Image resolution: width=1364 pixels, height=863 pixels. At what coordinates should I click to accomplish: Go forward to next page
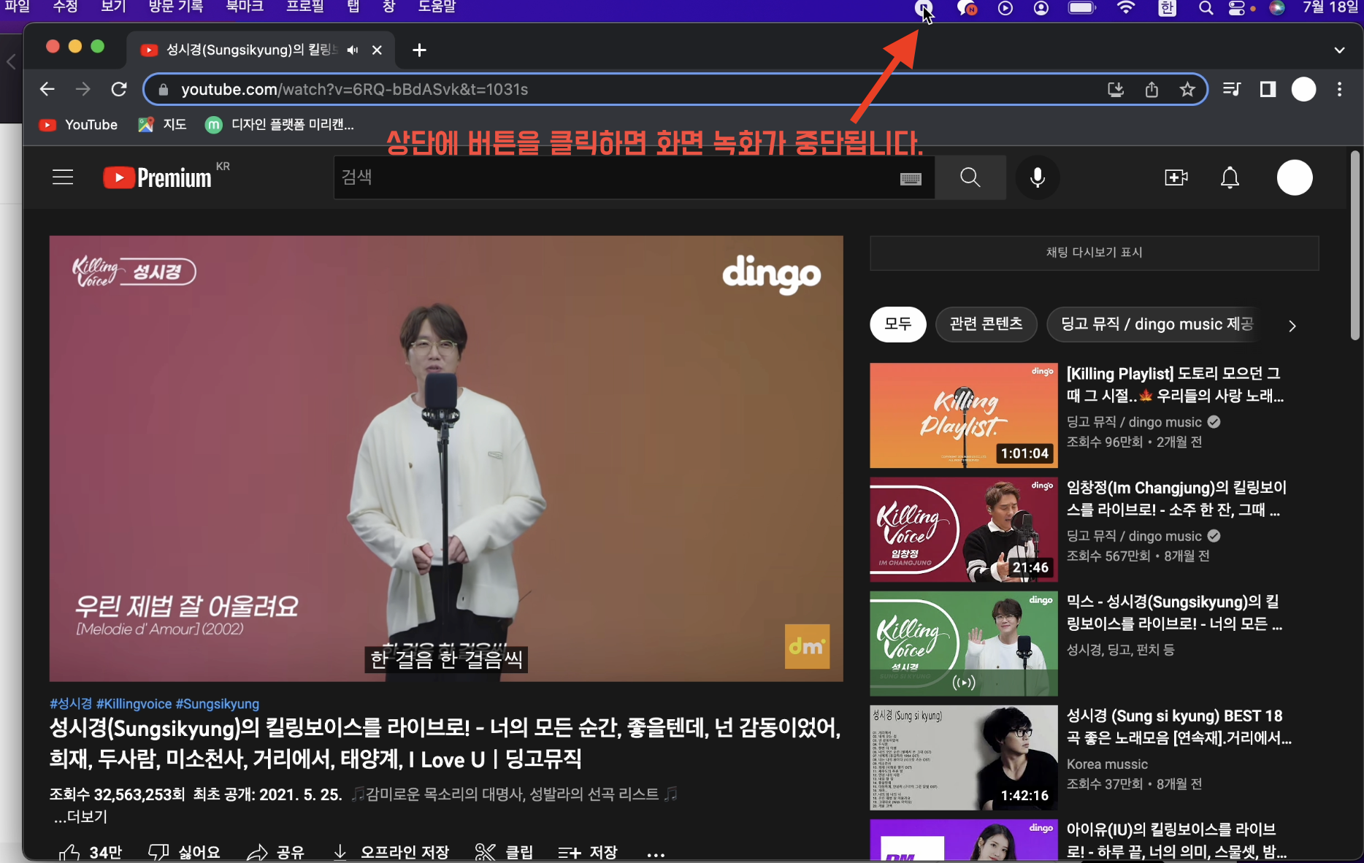tap(83, 89)
